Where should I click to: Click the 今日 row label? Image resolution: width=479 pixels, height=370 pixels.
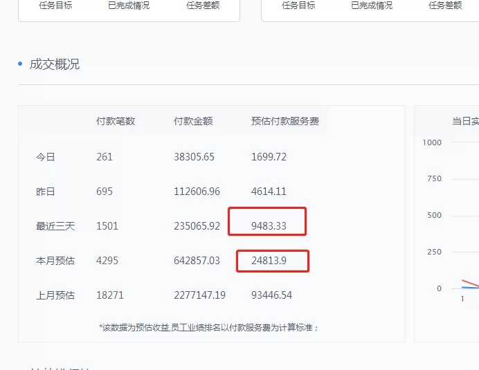tap(46, 157)
